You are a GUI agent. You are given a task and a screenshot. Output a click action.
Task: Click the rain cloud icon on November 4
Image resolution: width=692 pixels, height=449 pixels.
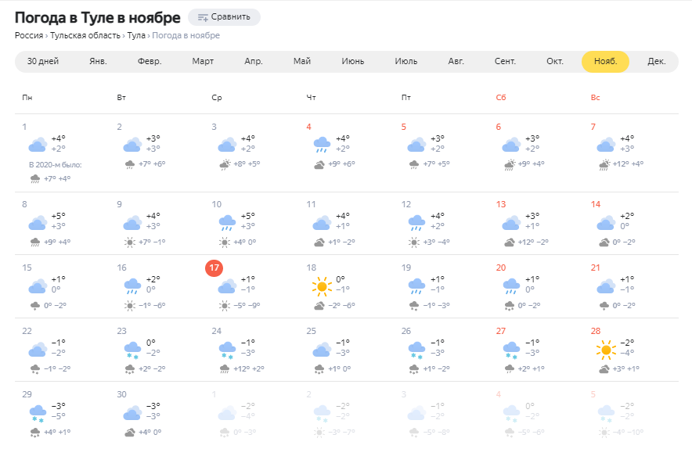coord(322,145)
